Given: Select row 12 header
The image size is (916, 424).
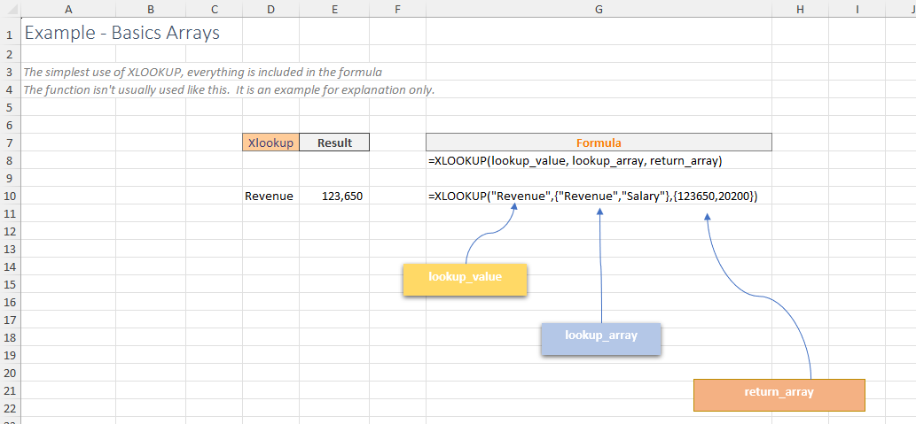Looking at the screenshot, I should click(x=10, y=232).
